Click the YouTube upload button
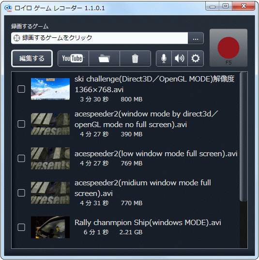The image size is (259, 260). pyautogui.click(x=73, y=58)
